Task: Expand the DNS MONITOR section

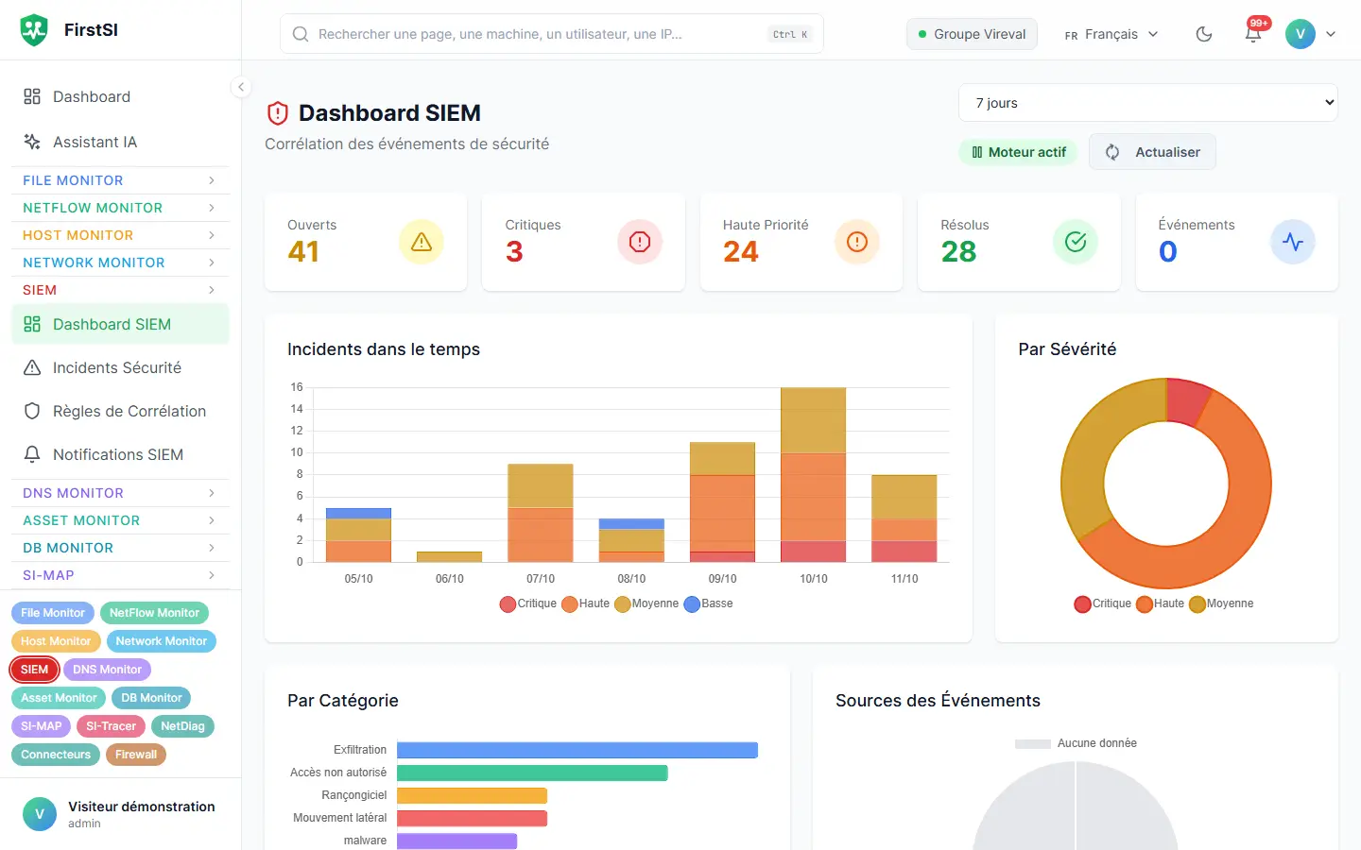Action: [x=120, y=493]
